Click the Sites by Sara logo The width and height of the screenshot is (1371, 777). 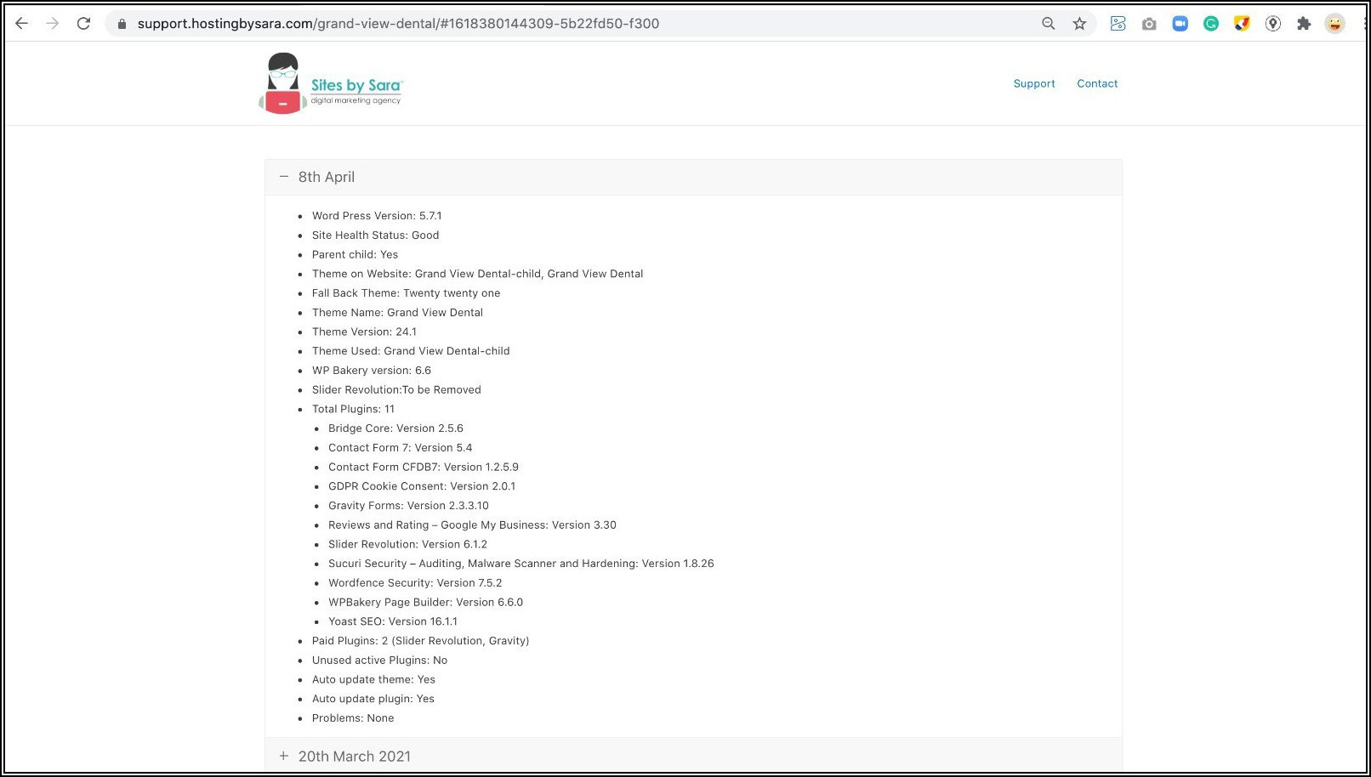[331, 83]
